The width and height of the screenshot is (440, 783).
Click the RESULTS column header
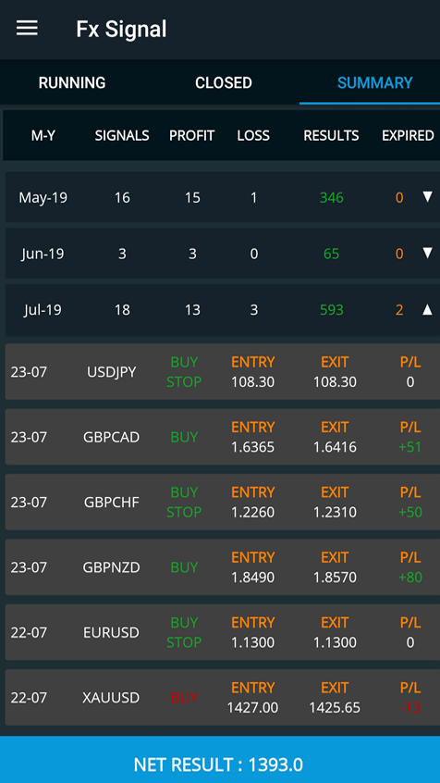(x=331, y=135)
